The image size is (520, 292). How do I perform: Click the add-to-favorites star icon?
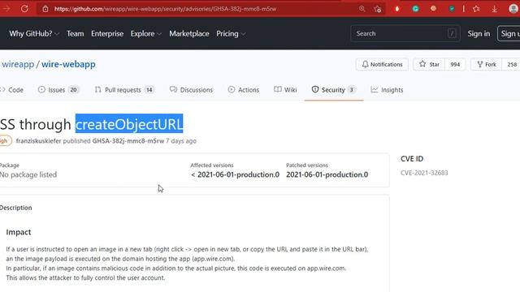377,9
